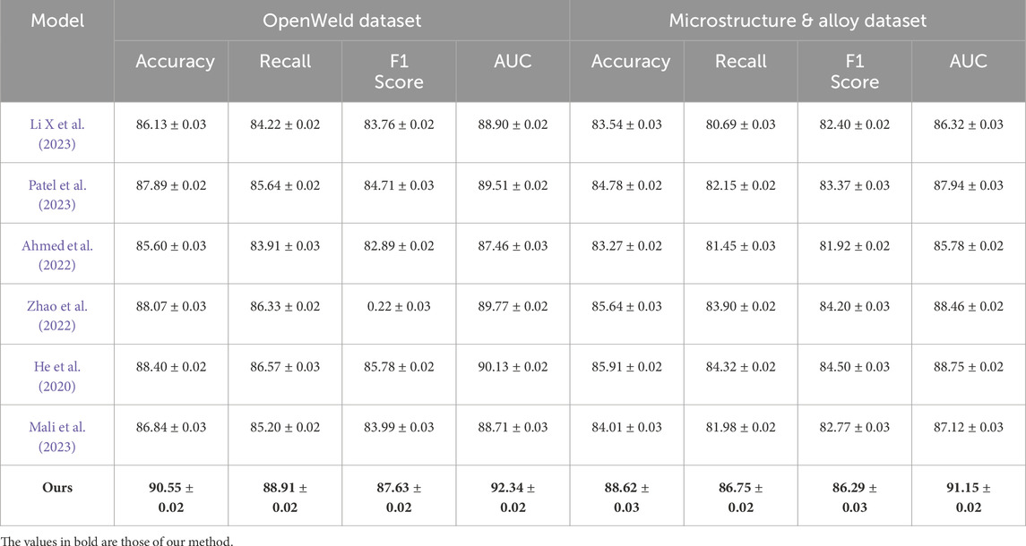Select the Ours row label

56,489
